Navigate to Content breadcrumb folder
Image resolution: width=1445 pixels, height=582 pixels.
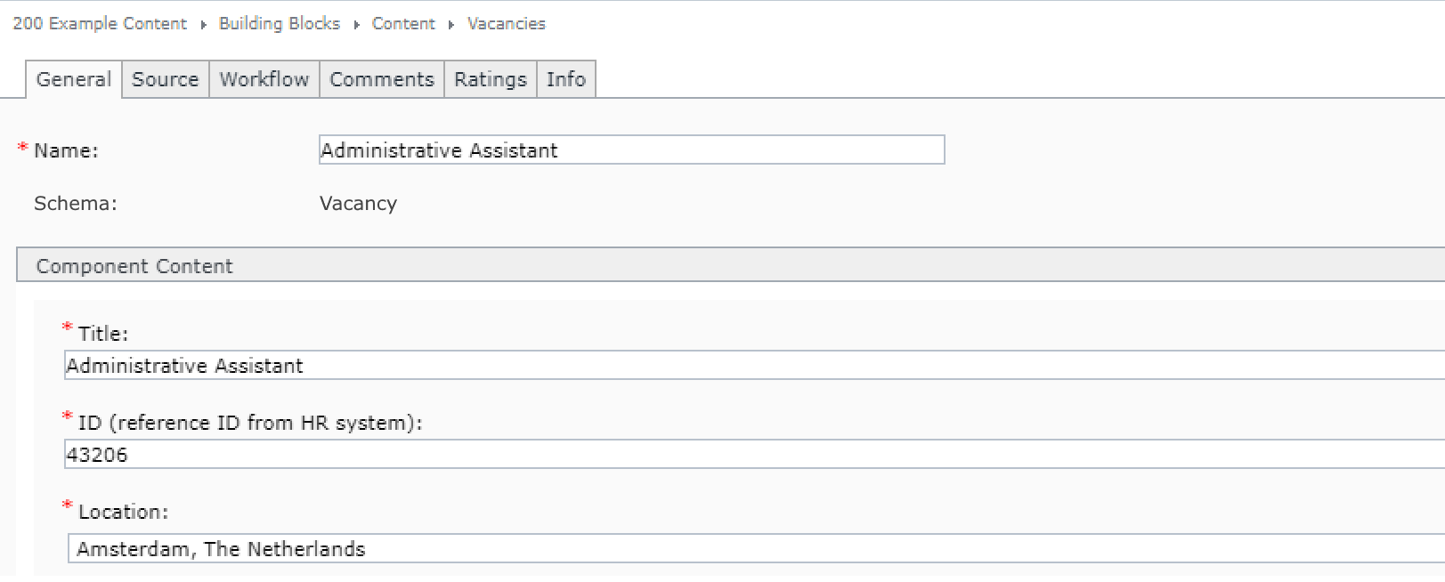pos(403,24)
